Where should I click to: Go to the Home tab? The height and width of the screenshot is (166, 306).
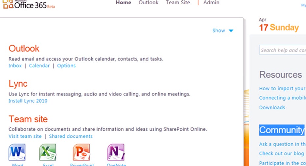coord(123,3)
